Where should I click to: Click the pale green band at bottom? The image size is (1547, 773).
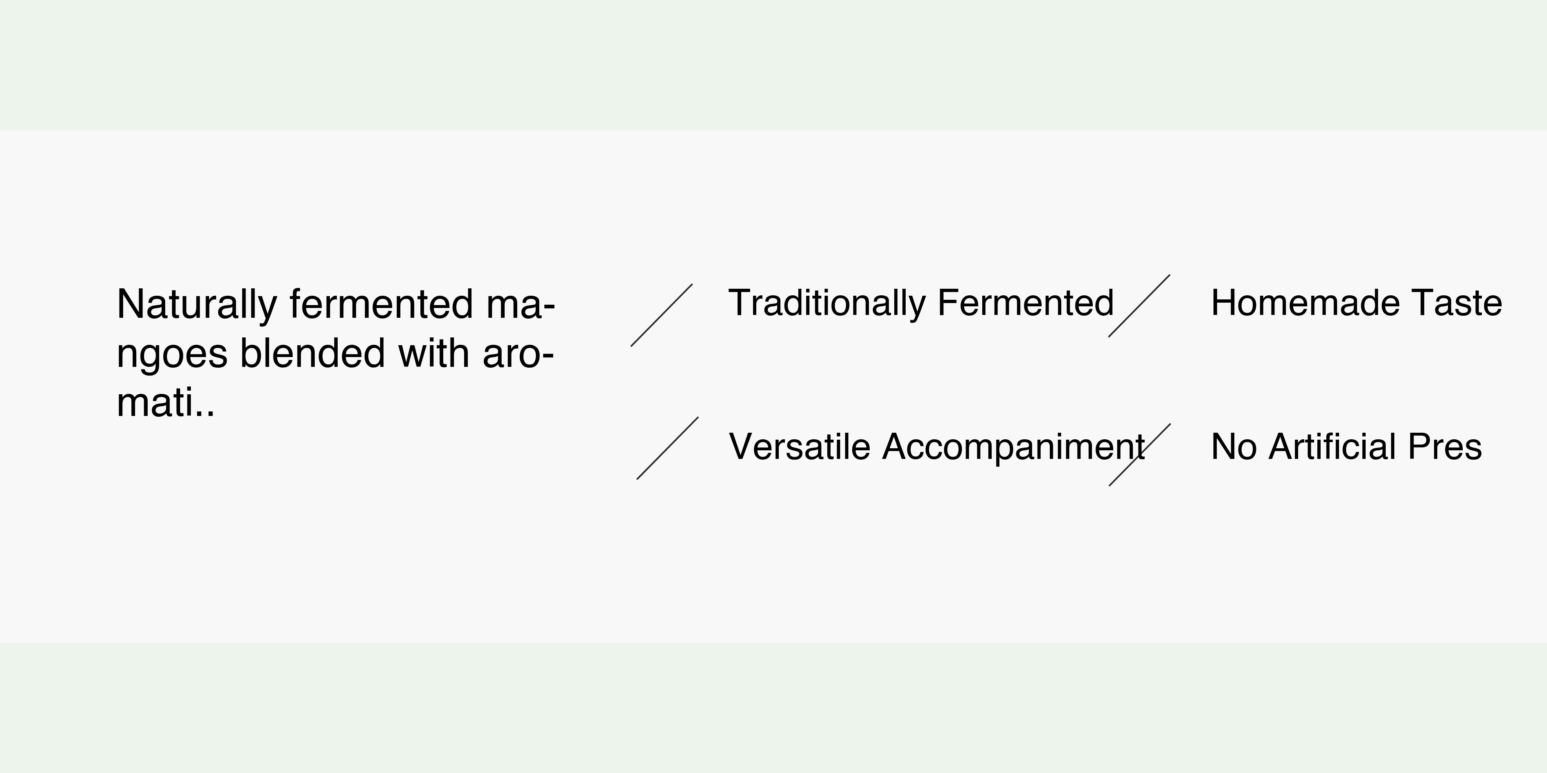coord(773,708)
